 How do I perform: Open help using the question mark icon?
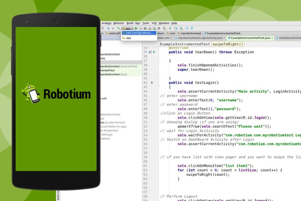tap(192, 28)
